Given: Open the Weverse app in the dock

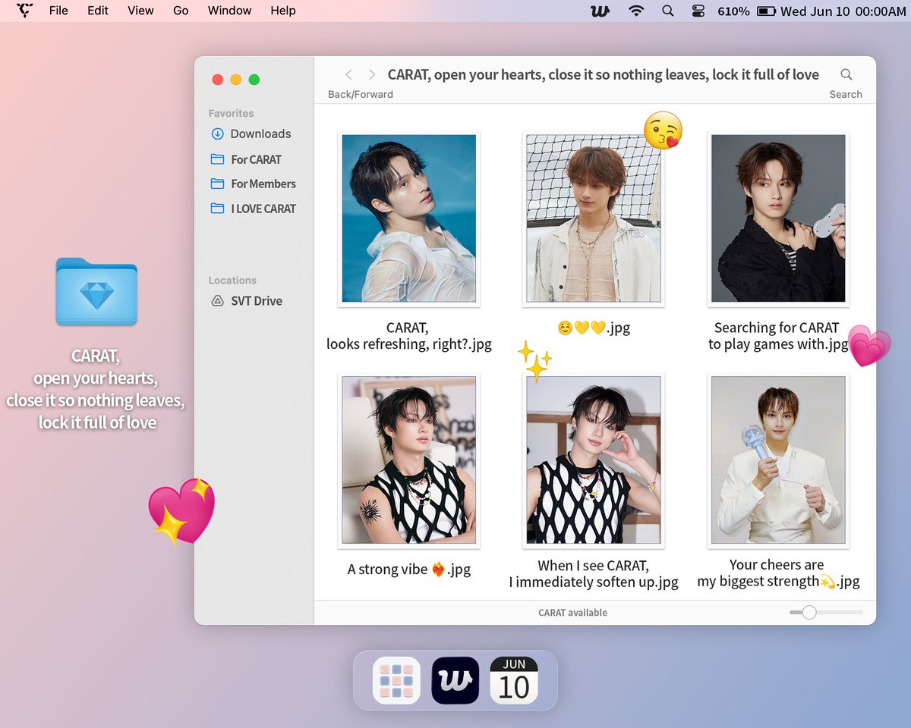Looking at the screenshot, I should click(x=455, y=680).
